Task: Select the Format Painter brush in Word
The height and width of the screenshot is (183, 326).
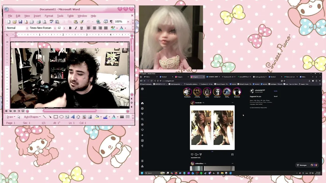Action: 81,22
